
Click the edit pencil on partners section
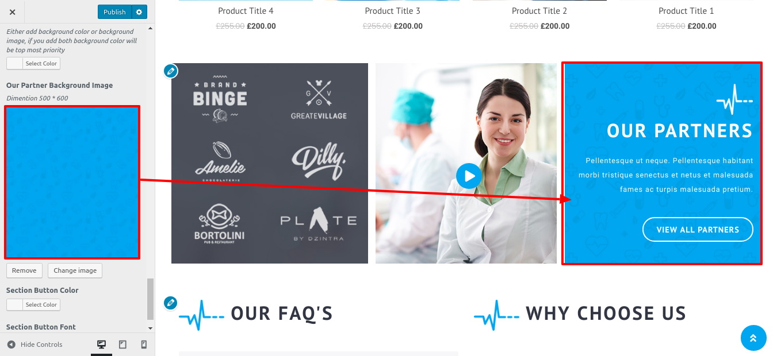pyautogui.click(x=170, y=71)
